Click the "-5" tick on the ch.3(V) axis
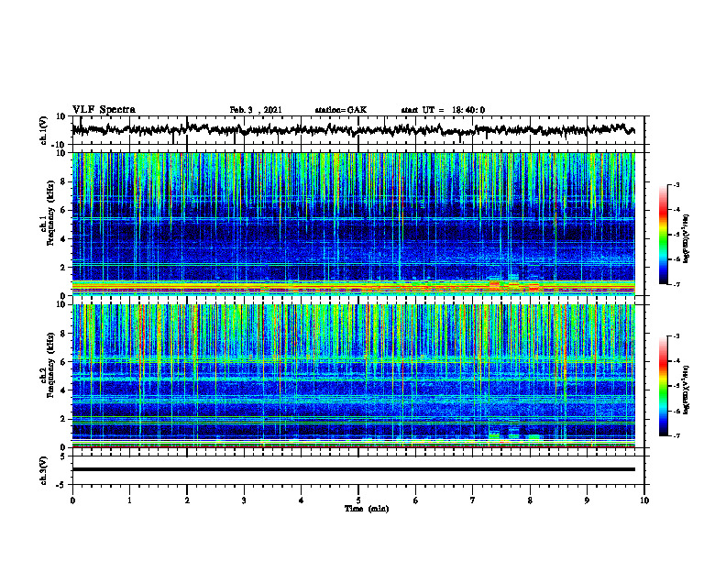 click(x=62, y=485)
